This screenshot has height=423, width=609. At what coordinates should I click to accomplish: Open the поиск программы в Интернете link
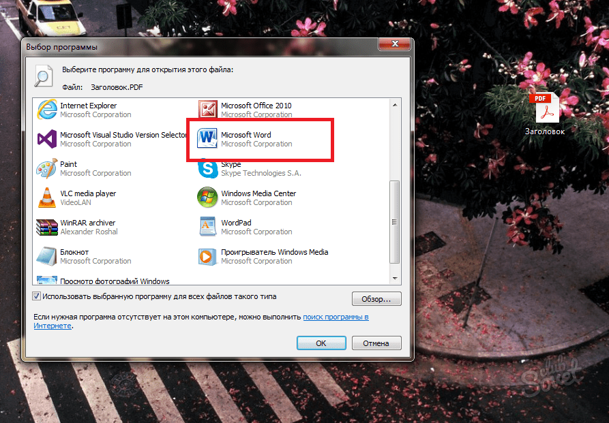point(336,317)
